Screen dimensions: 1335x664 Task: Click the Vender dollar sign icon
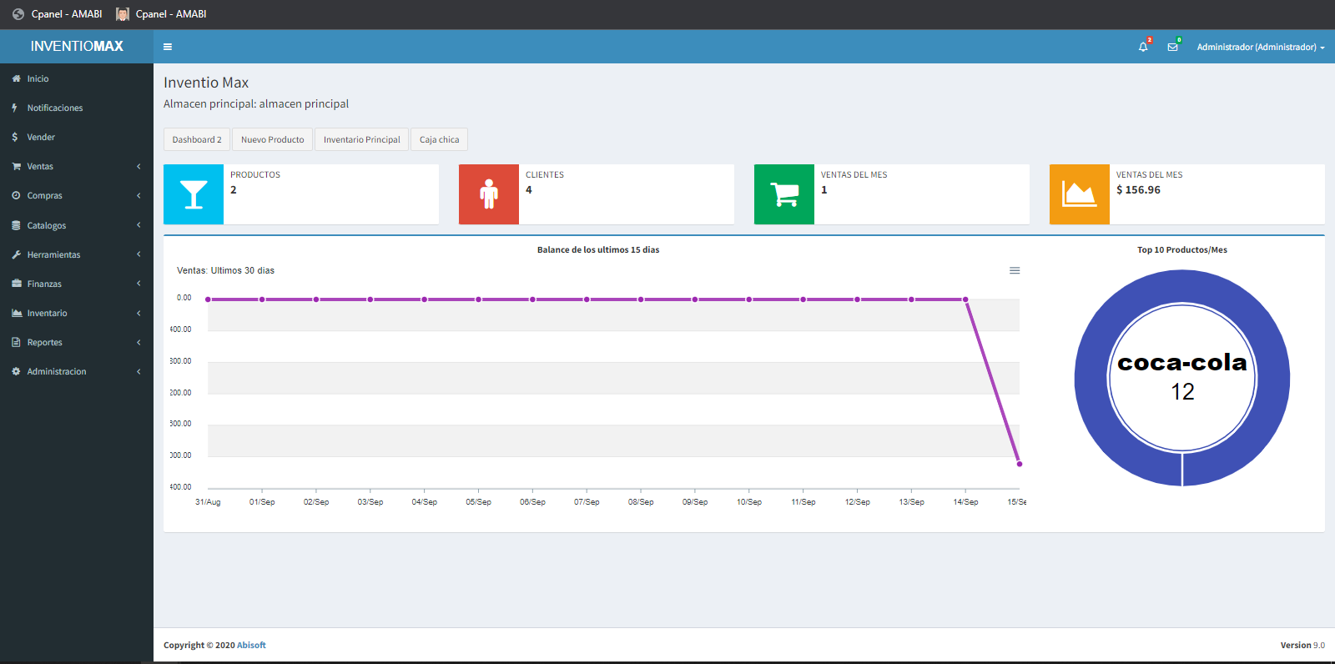tap(15, 137)
